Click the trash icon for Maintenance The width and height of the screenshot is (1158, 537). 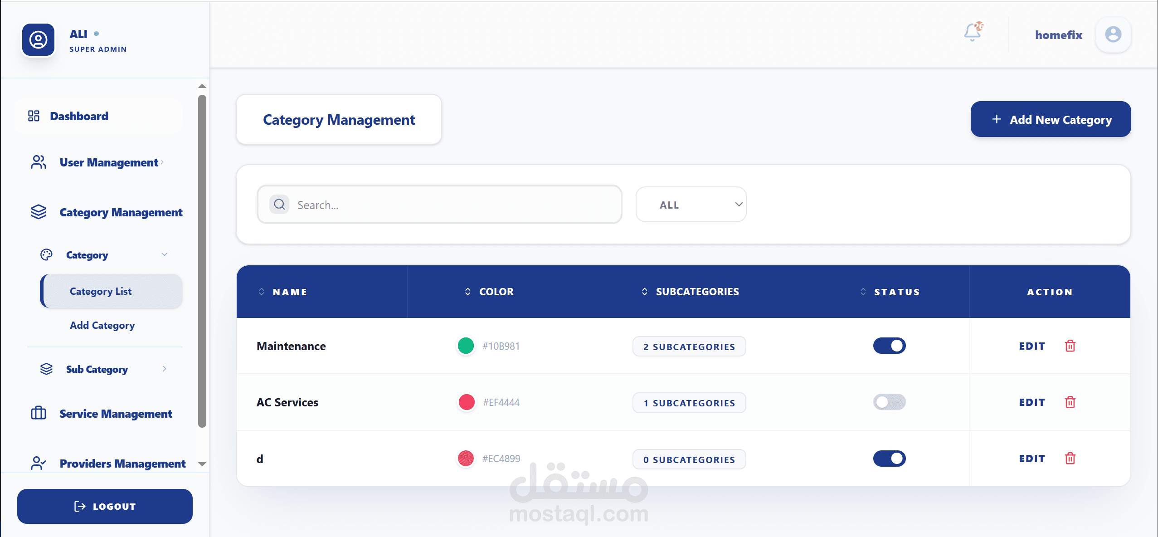1070,346
